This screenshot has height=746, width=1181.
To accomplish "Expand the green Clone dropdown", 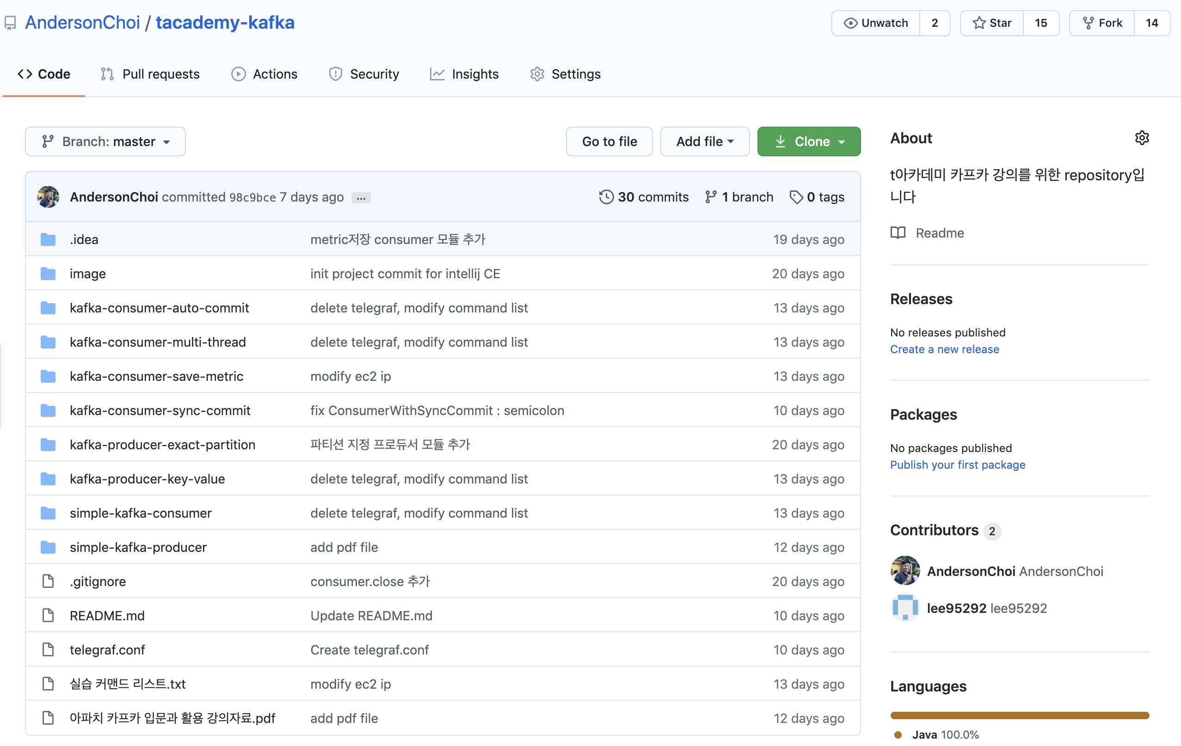I will pyautogui.click(x=809, y=141).
